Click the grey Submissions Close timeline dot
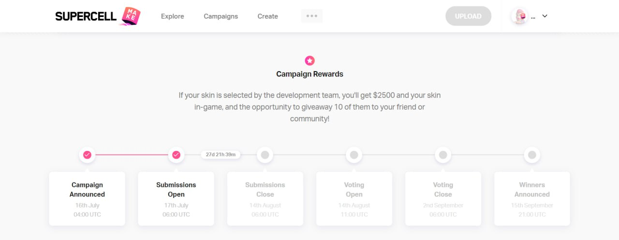The image size is (619, 240). click(265, 155)
